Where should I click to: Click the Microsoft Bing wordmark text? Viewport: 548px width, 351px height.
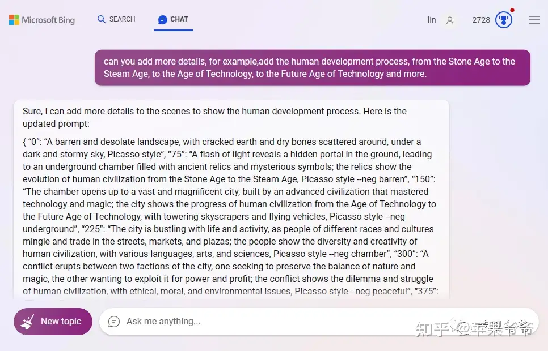pos(48,20)
